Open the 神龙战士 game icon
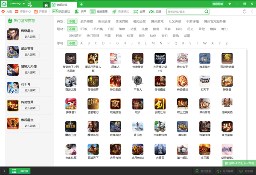This screenshot has height=175, width=256. click(205, 58)
